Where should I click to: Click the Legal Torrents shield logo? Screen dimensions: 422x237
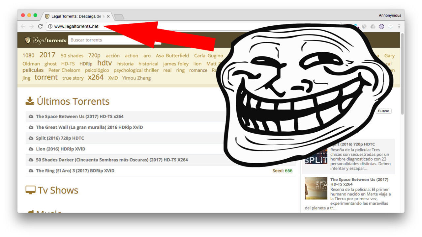pyautogui.click(x=28, y=40)
